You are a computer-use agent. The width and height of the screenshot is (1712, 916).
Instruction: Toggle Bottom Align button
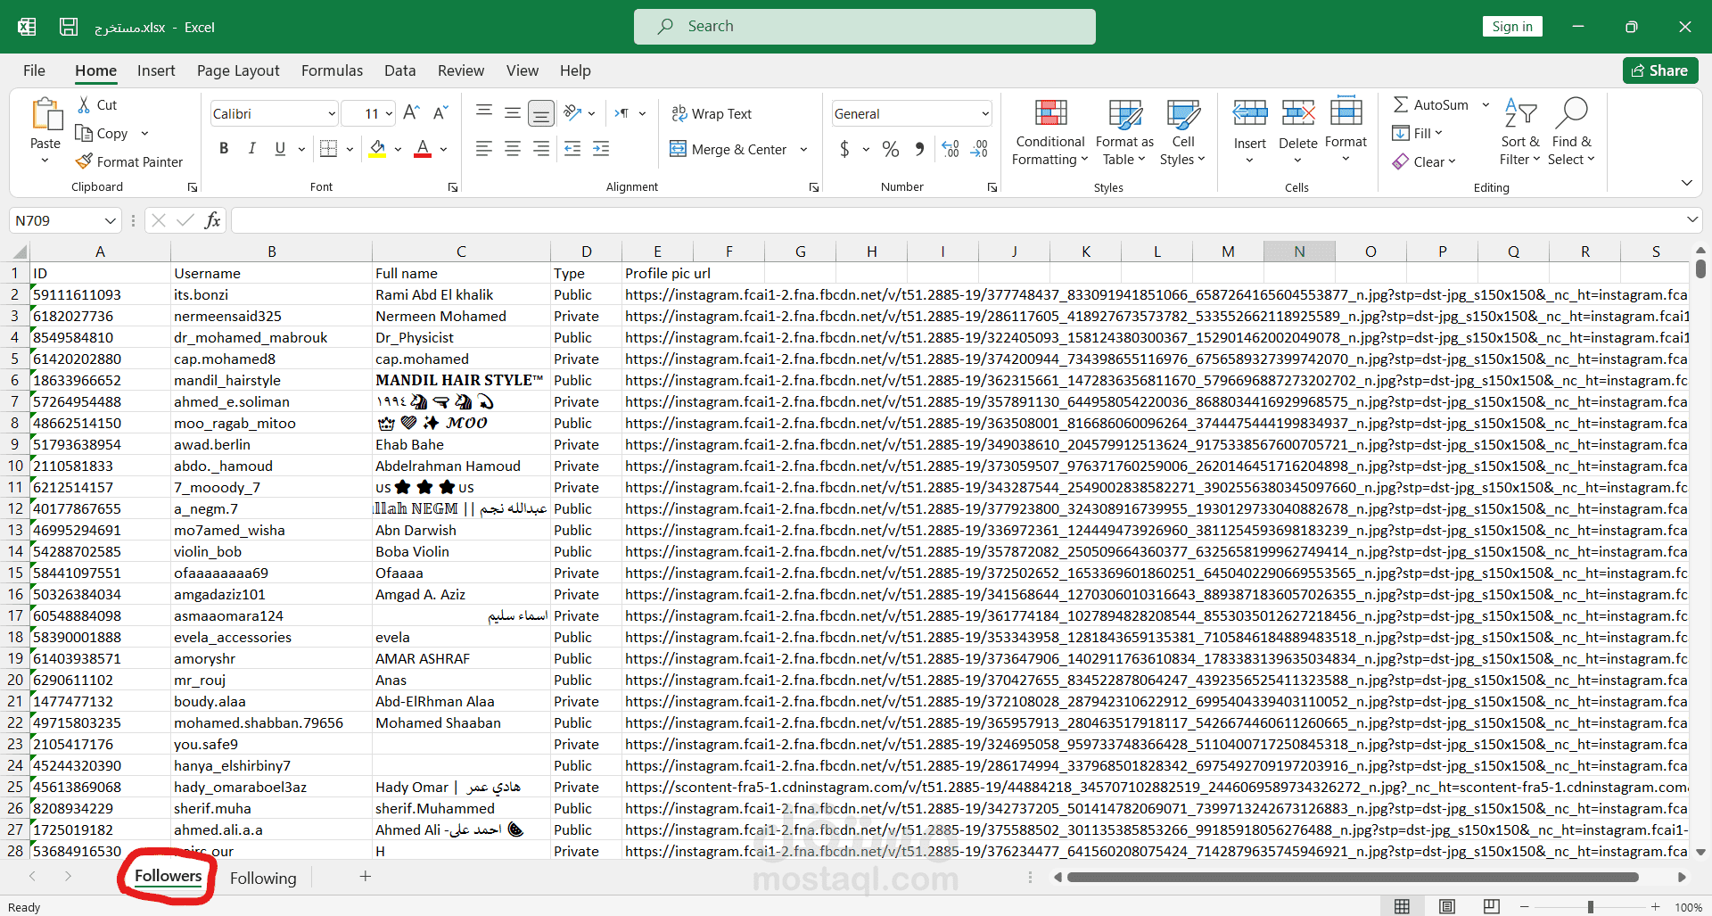pos(541,113)
